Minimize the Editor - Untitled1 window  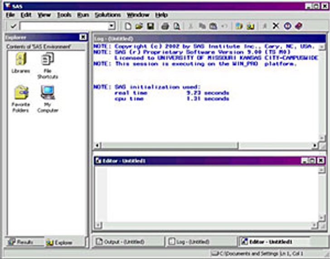305,161
